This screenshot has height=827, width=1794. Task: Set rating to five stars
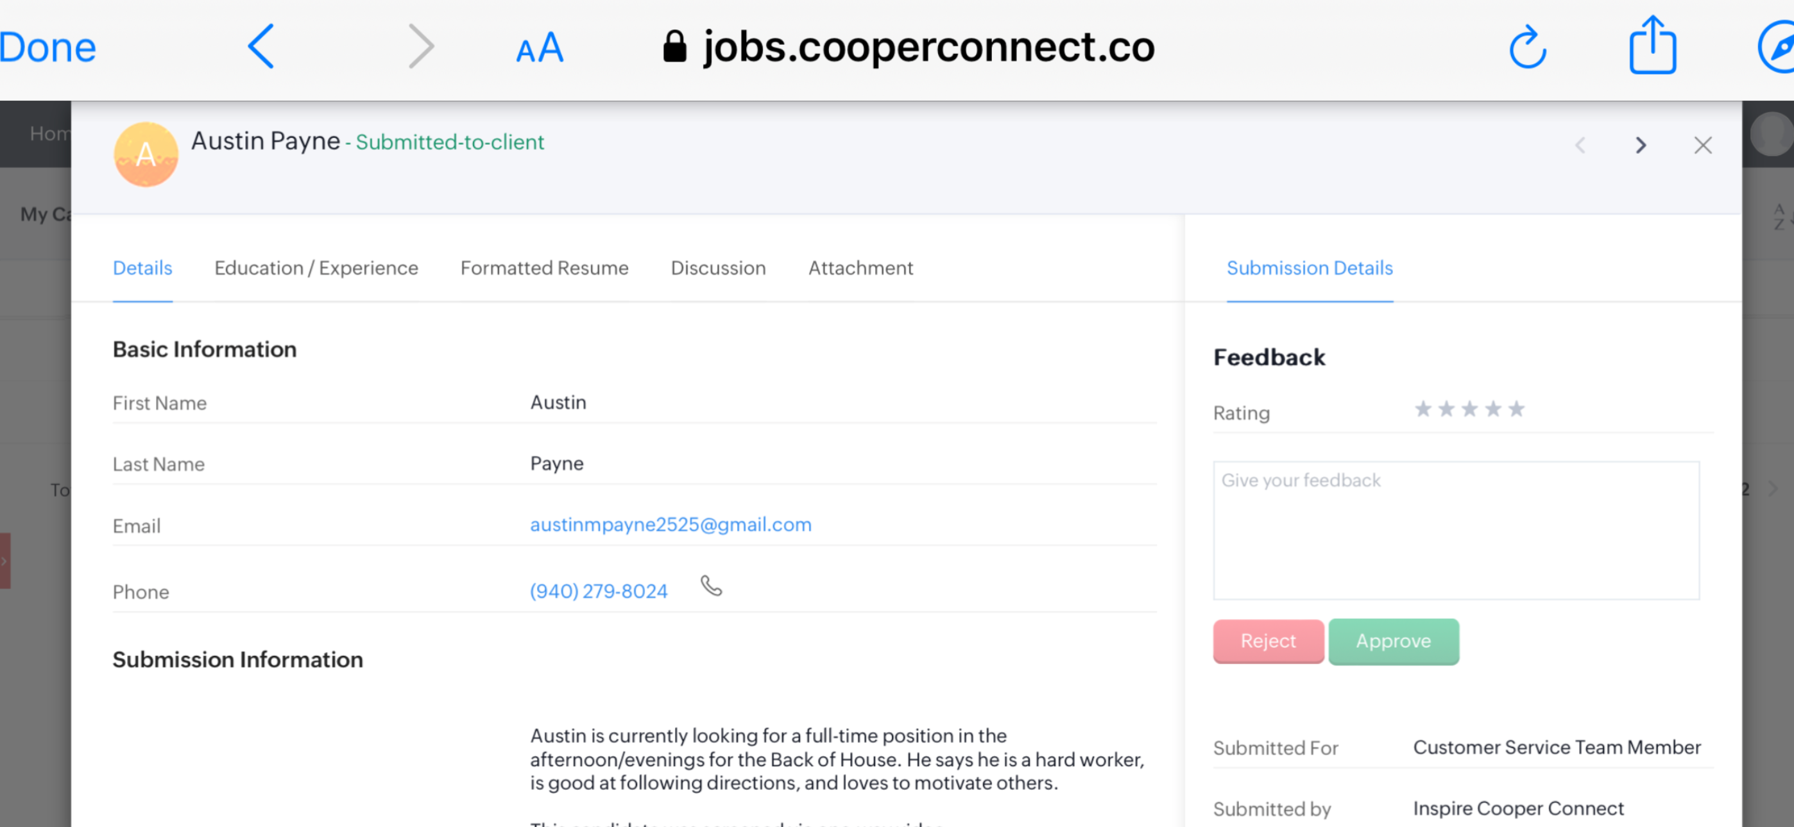coord(1516,408)
